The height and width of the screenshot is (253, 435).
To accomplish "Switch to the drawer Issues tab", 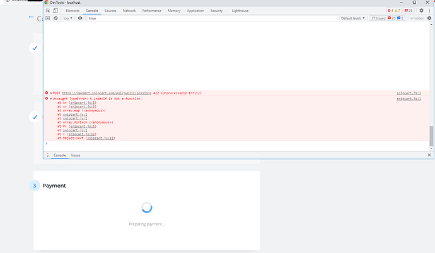I will click(x=76, y=155).
